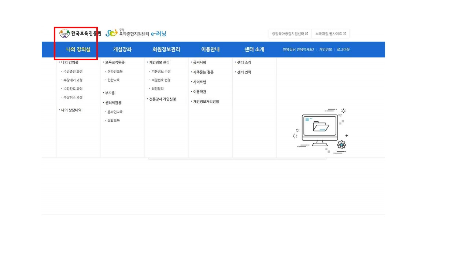This screenshot has width=469, height=264.
Task: Select 온라인교육 under 보육교직원용
Action: coord(115,71)
